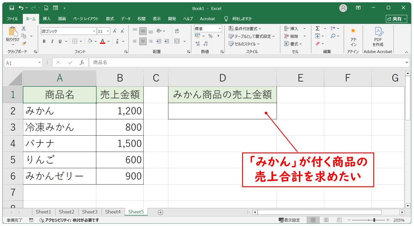Open the 挿入 ribbon tab
The height and width of the screenshot is (226, 414).
(x=47, y=19)
